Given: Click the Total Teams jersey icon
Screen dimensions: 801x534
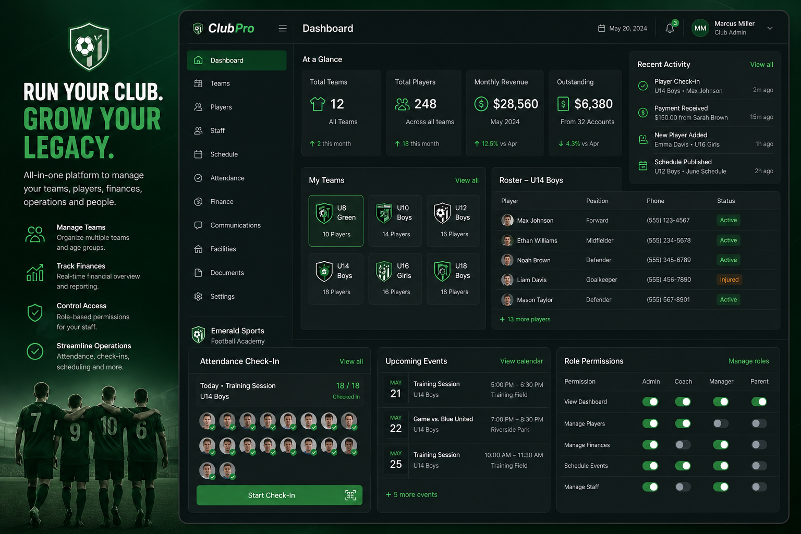Looking at the screenshot, I should pos(318,104).
